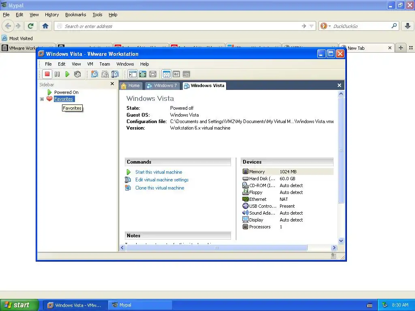The width and height of the screenshot is (415, 311).
Task: Close the current VMware tab with X
Action: coord(339,85)
